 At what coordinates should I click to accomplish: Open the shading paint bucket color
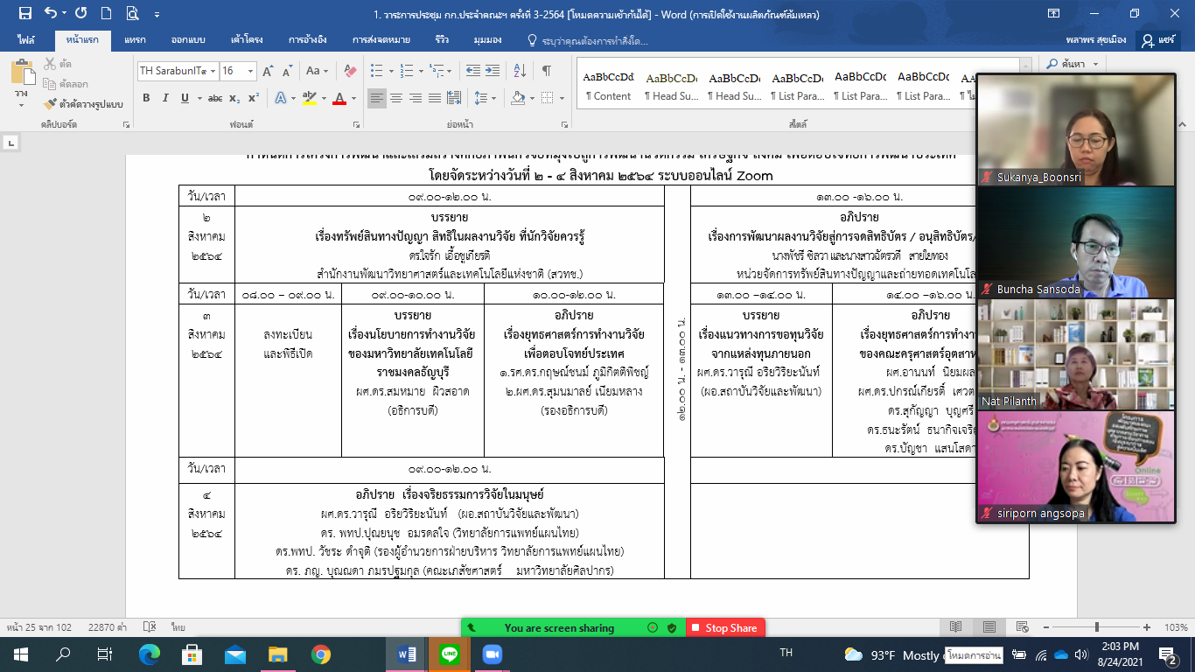[517, 98]
